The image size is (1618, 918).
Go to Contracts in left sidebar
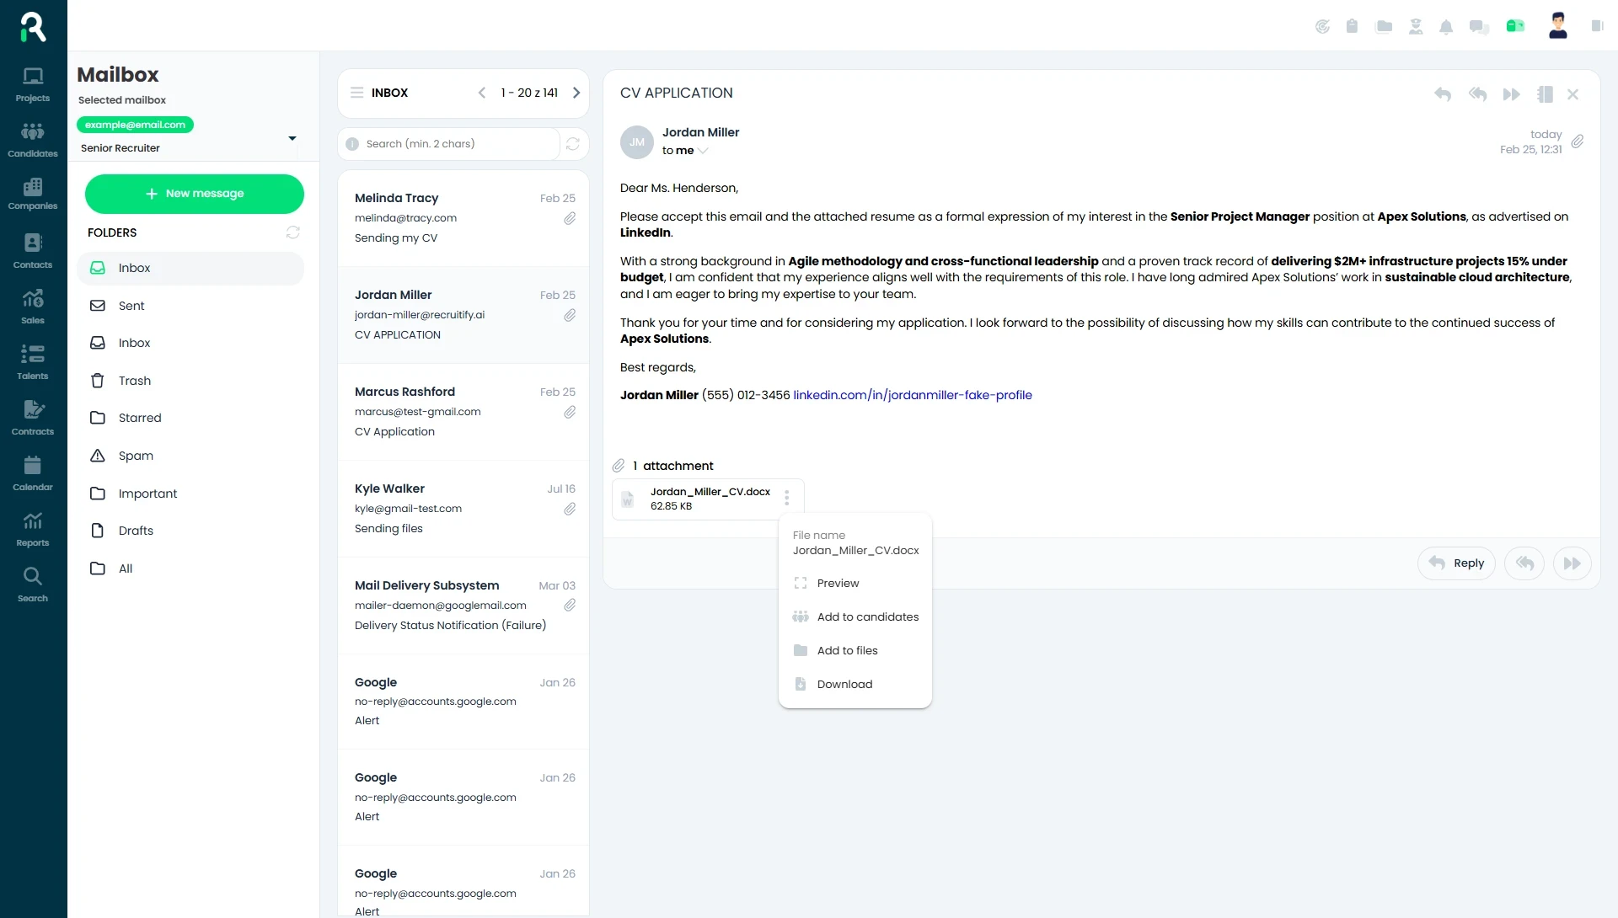33,418
